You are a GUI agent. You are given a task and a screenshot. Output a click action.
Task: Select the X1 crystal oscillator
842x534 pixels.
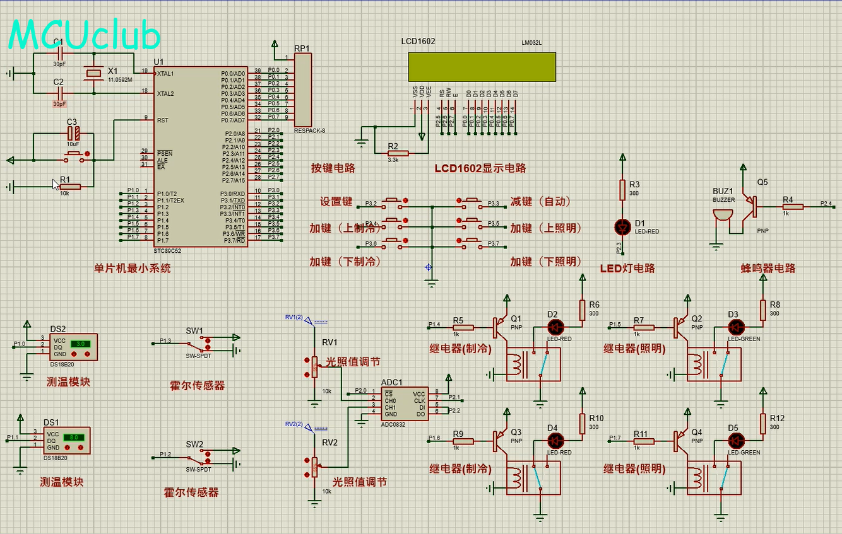[93, 74]
